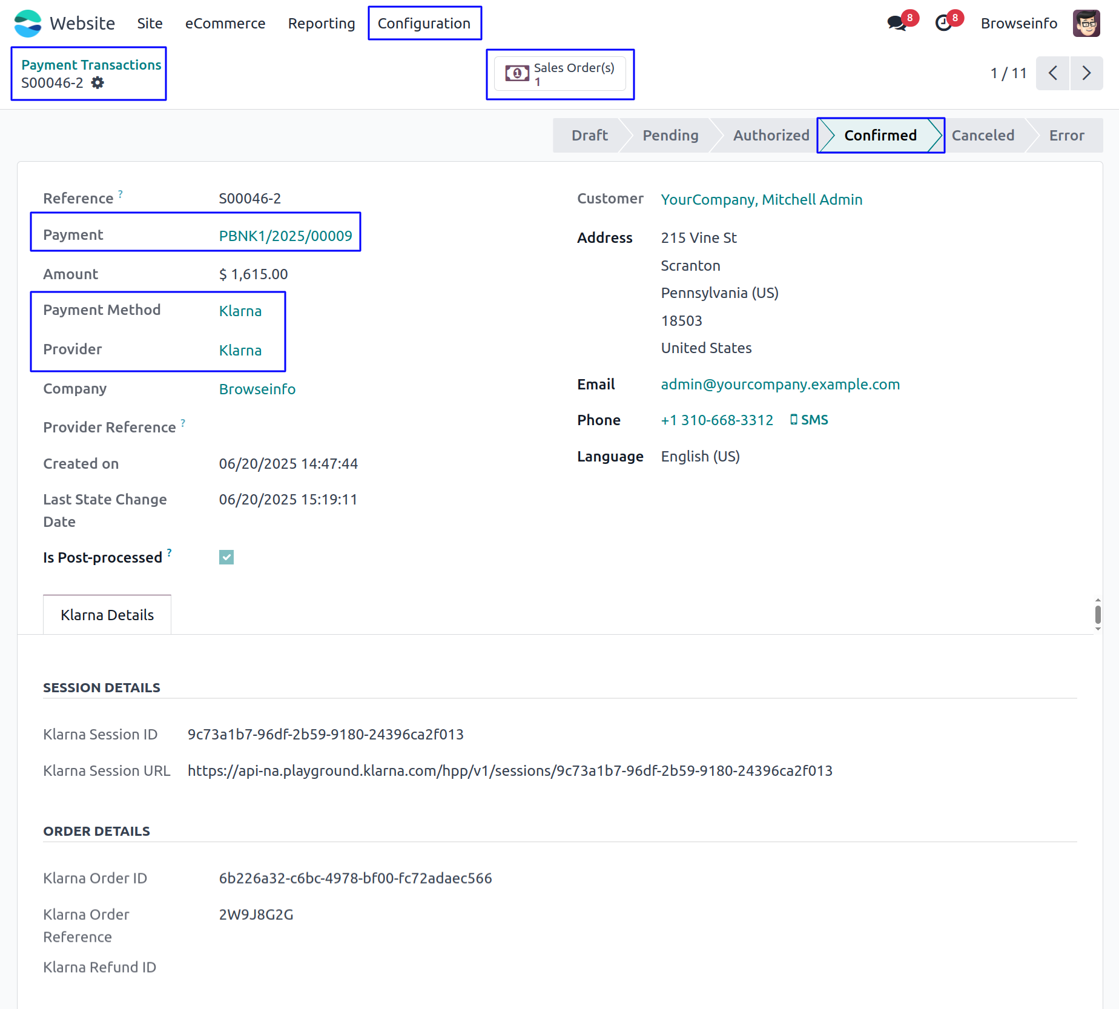Screen dimensions: 1119x1009
Task: Open the Klarna payment method link
Action: click(x=240, y=311)
